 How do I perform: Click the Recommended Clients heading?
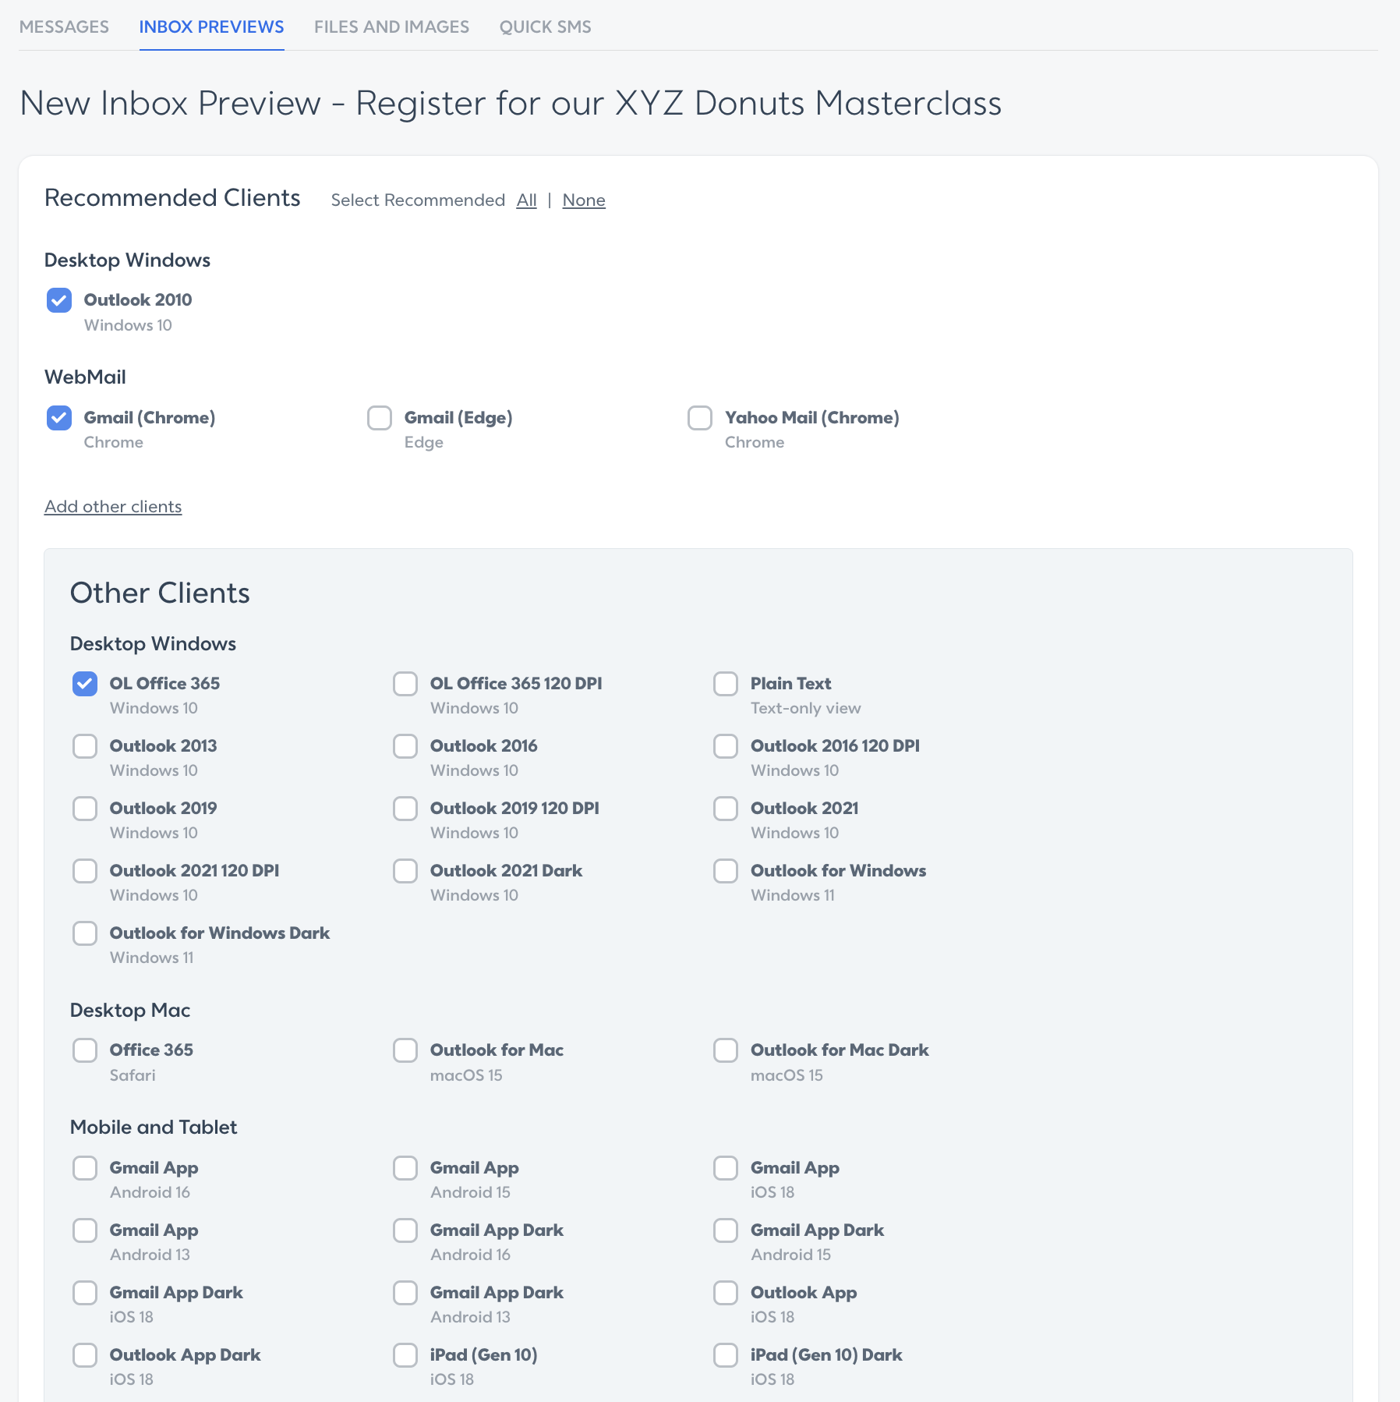click(x=172, y=198)
